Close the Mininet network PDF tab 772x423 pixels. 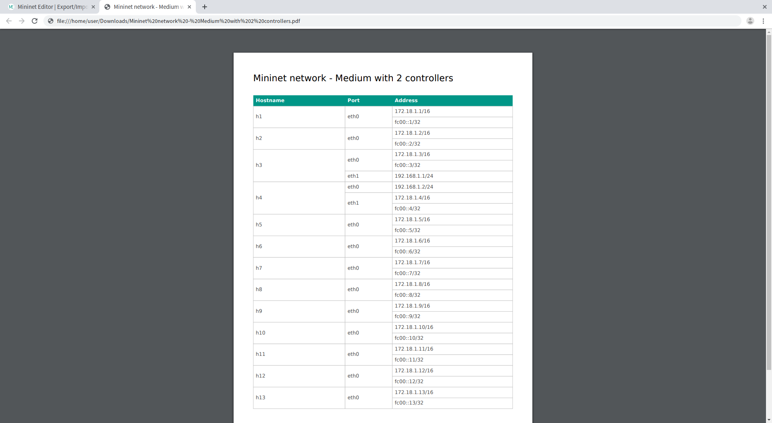coord(189,7)
